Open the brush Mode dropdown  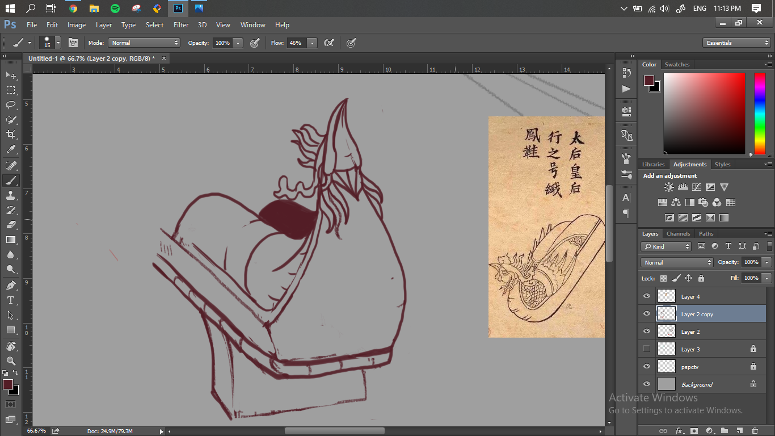tap(144, 43)
